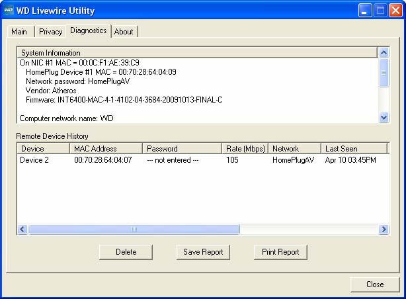Click the Network column header
The image size is (406, 299).
pyautogui.click(x=294, y=149)
